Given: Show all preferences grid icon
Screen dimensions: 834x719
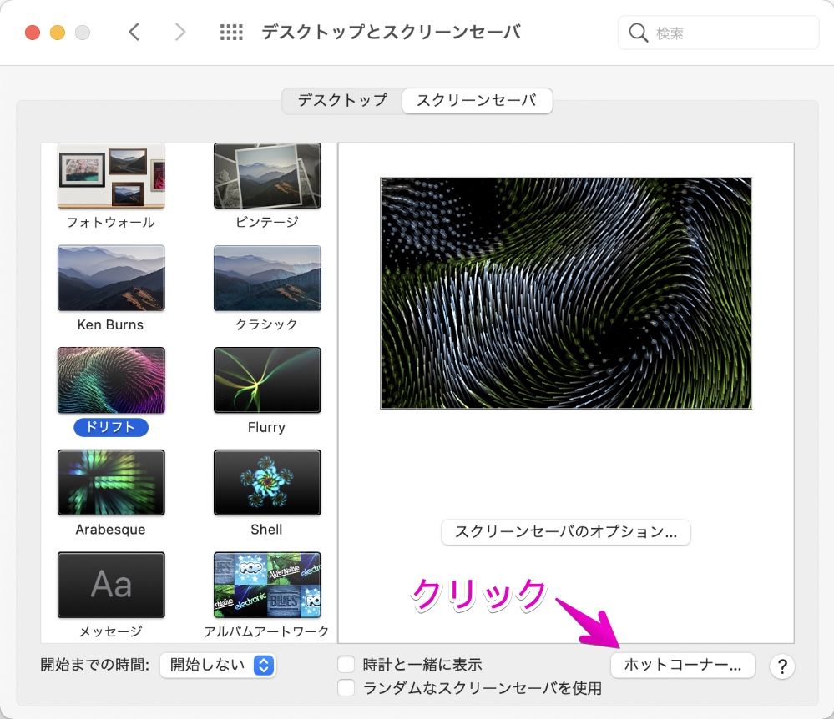Looking at the screenshot, I should coord(231,32).
